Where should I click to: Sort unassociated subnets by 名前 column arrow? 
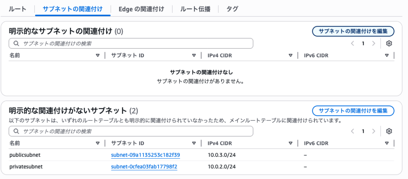98,143
